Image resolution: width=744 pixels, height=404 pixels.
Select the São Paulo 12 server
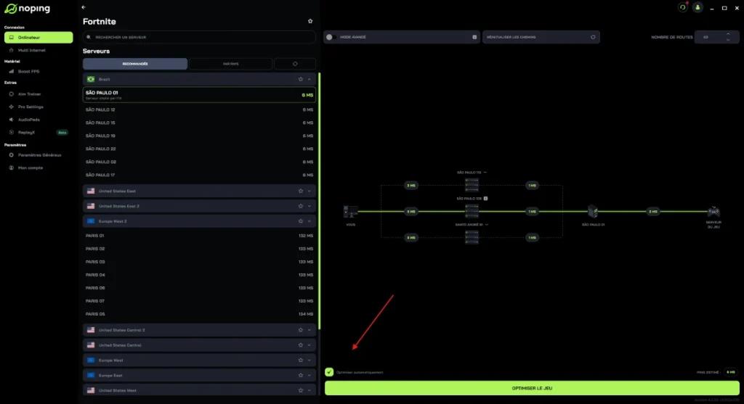coord(199,110)
